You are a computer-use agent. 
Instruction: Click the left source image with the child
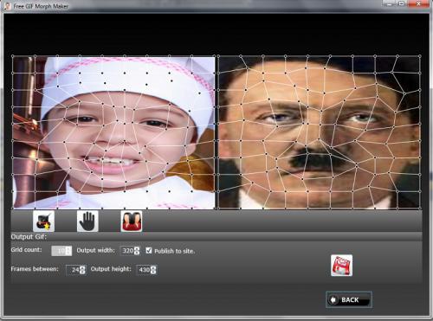point(113,132)
